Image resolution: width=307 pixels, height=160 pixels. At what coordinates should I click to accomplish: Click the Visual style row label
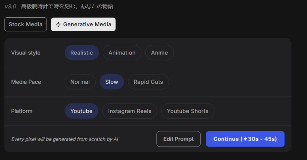click(26, 53)
